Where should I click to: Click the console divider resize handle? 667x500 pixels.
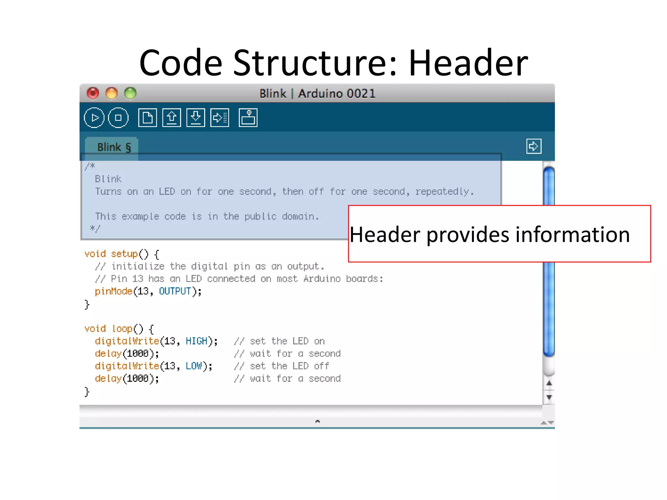point(318,422)
